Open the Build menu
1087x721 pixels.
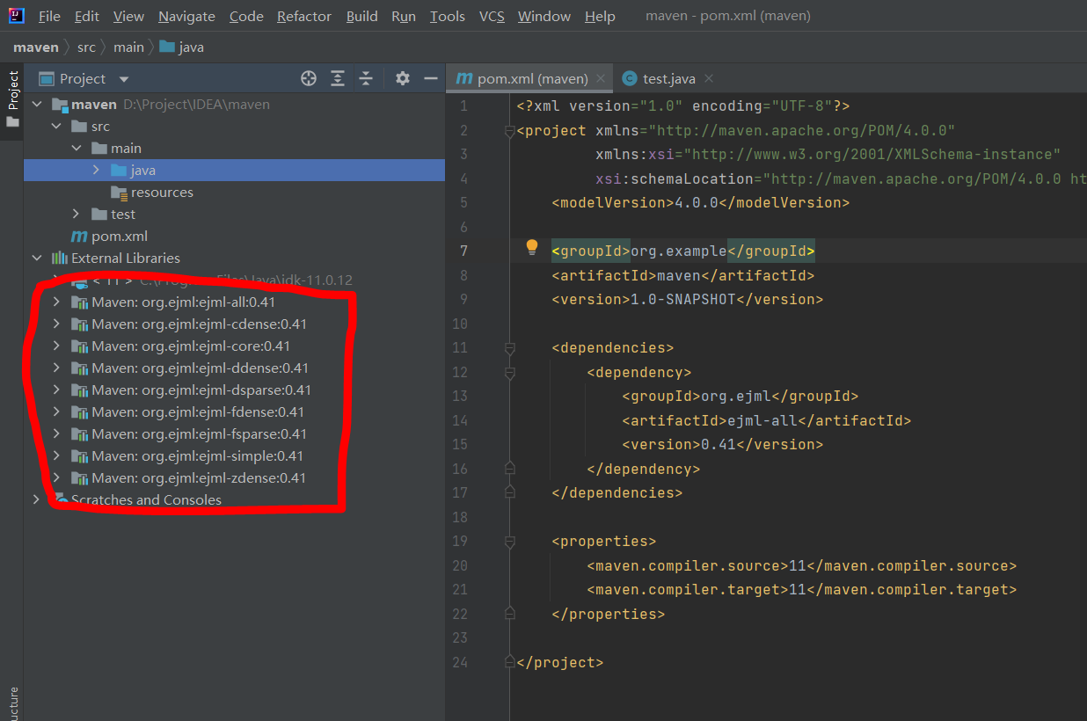point(362,17)
